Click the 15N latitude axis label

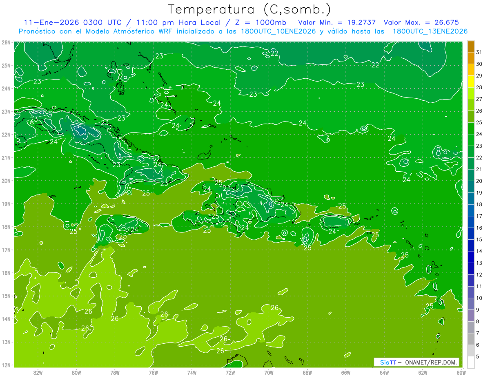pyautogui.click(x=6, y=296)
